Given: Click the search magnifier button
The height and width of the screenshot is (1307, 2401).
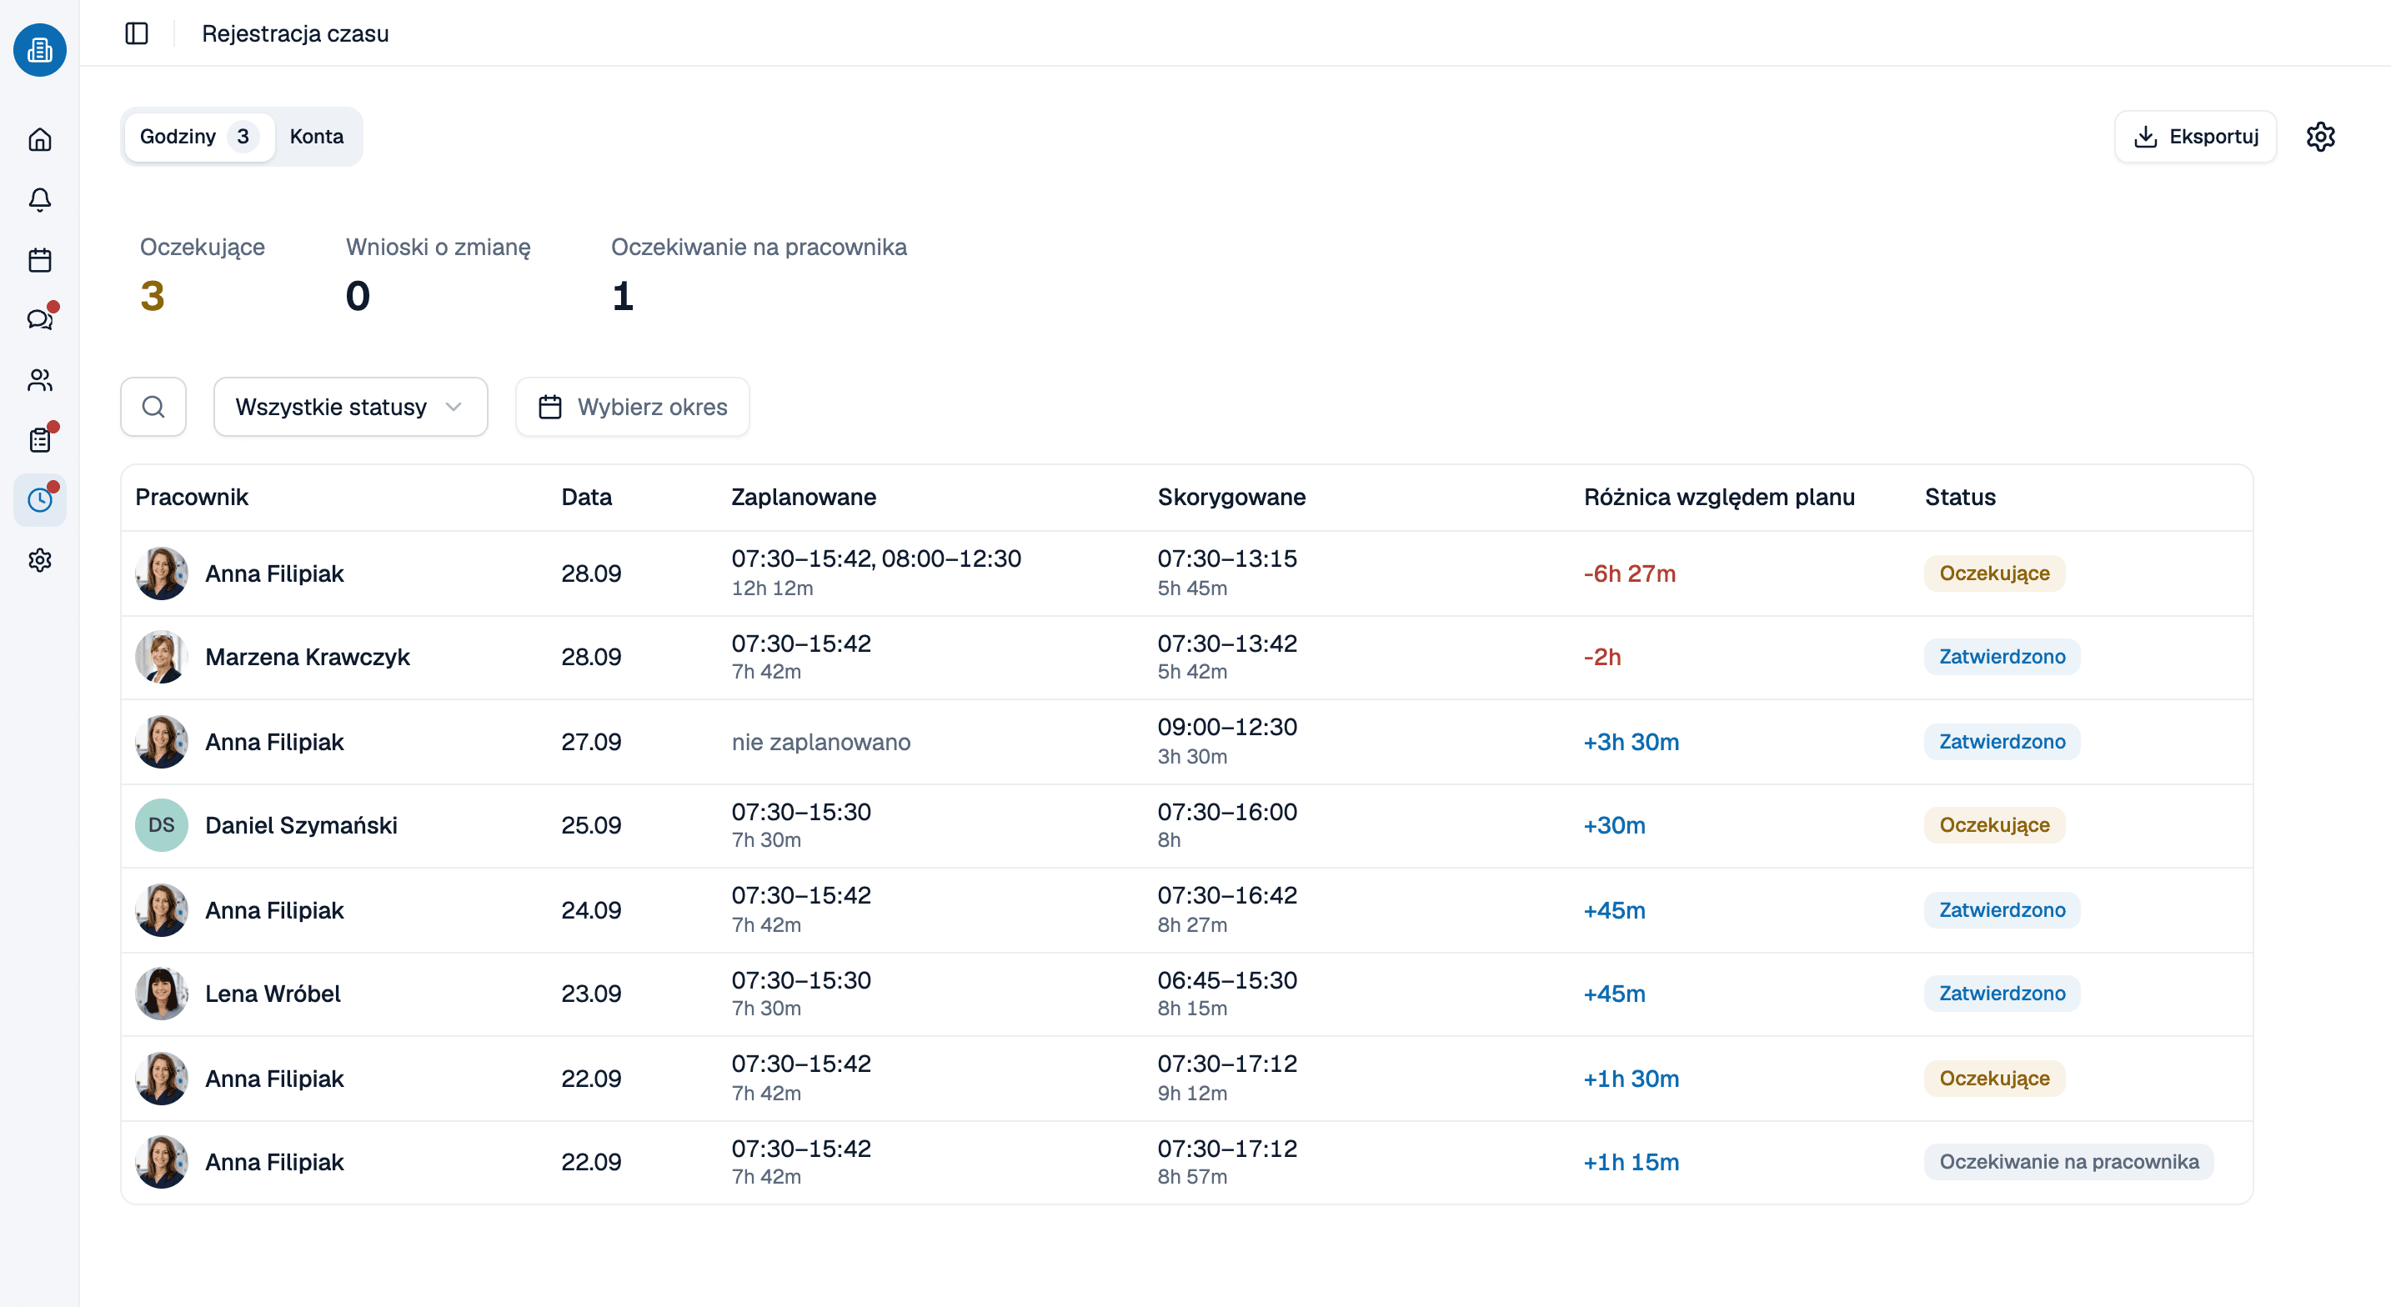Looking at the screenshot, I should click(153, 407).
